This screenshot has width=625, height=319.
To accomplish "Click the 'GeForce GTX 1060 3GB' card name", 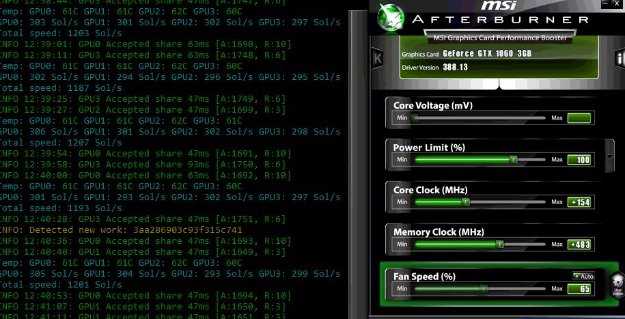I will pos(487,53).
